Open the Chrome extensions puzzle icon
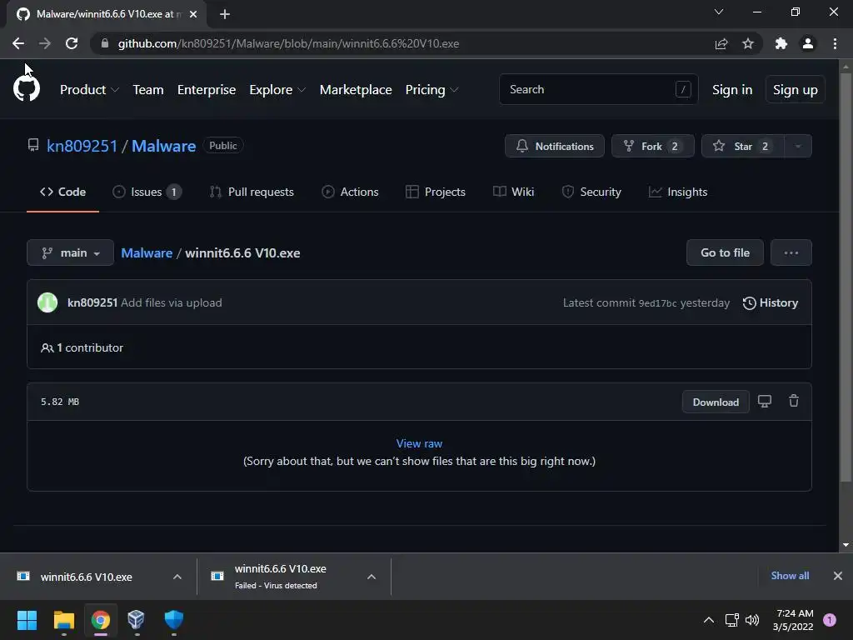 pyautogui.click(x=781, y=43)
